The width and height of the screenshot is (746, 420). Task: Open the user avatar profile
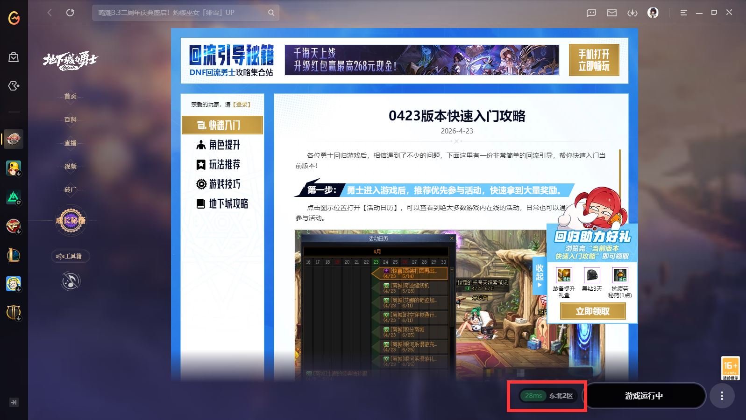pyautogui.click(x=653, y=13)
